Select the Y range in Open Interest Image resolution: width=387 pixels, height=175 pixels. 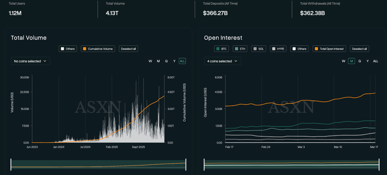[x=368, y=61]
